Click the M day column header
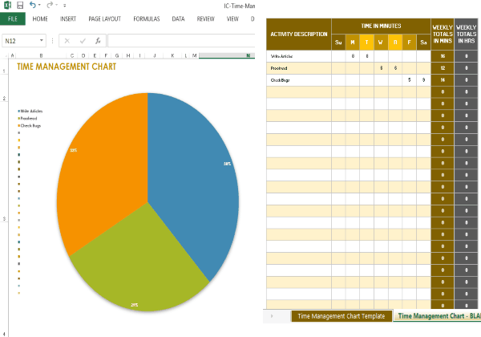The width and height of the screenshot is (481, 337). [353, 43]
